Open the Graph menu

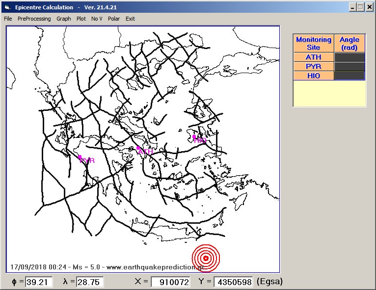coord(64,19)
